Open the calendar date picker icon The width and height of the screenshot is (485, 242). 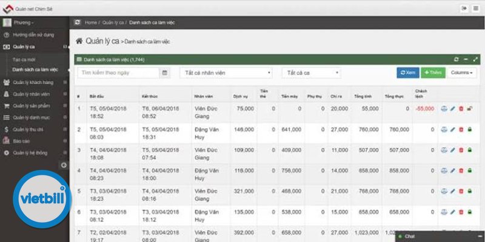(164, 73)
